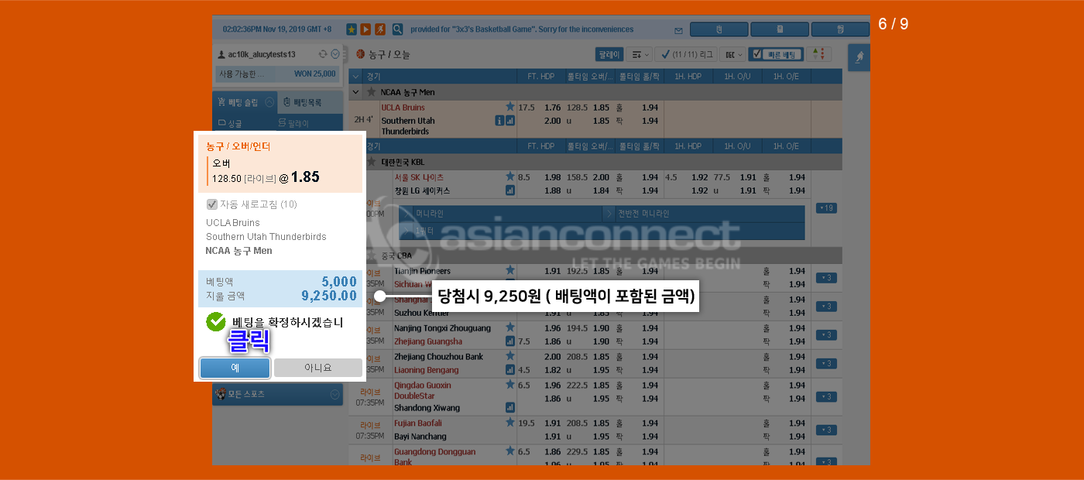Favorite the Qingdao Guoxin DoubleStar match star
Viewport: 1084px width, 480px height.
pyautogui.click(x=510, y=384)
